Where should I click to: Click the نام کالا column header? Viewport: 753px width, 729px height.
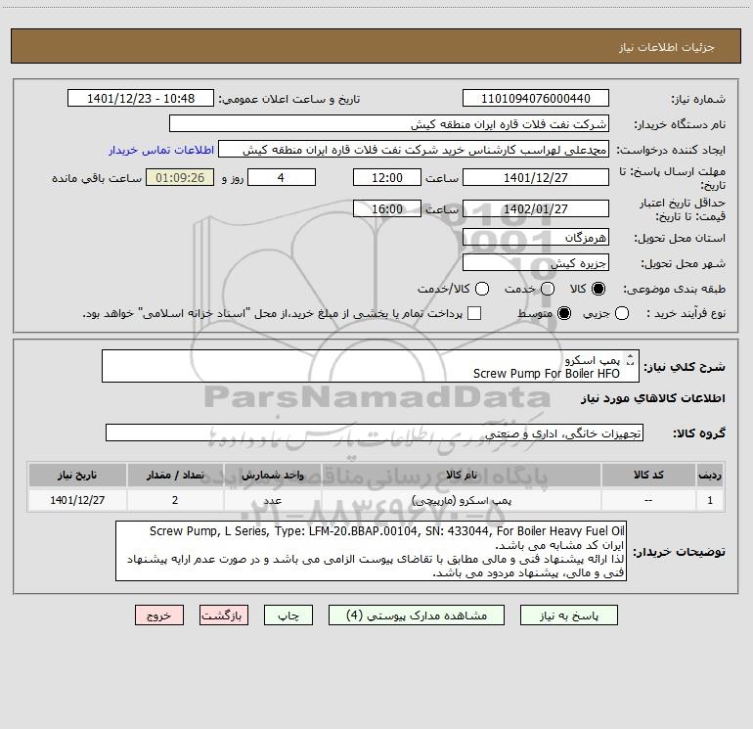click(461, 475)
